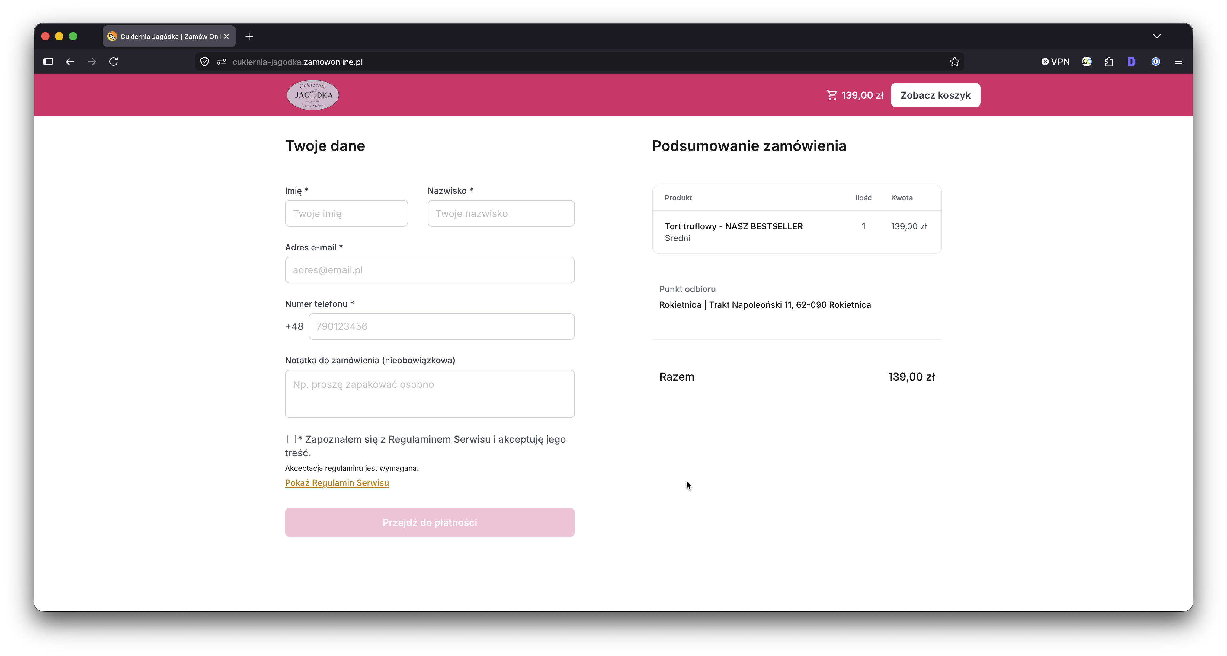
Task: Focus the Nazwisko input field
Action: click(x=501, y=213)
